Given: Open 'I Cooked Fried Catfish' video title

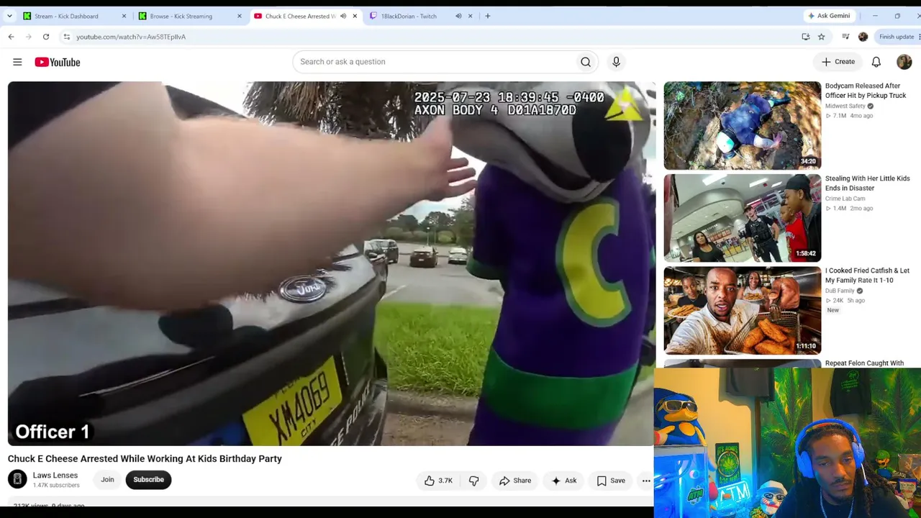Looking at the screenshot, I should click(x=868, y=276).
